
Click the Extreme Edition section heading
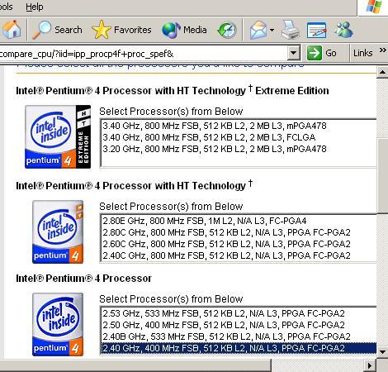(173, 90)
